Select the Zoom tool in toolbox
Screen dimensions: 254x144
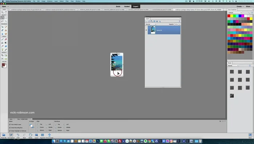[3, 12]
